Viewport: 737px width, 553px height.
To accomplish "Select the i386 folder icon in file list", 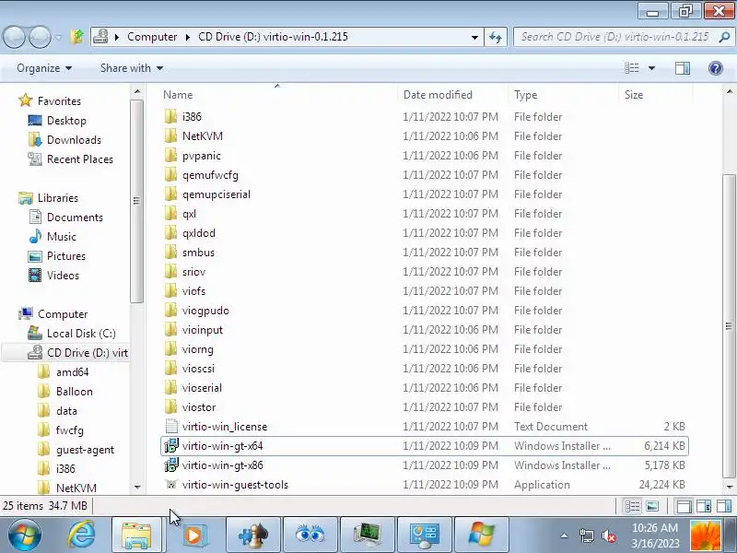I will coord(171,117).
